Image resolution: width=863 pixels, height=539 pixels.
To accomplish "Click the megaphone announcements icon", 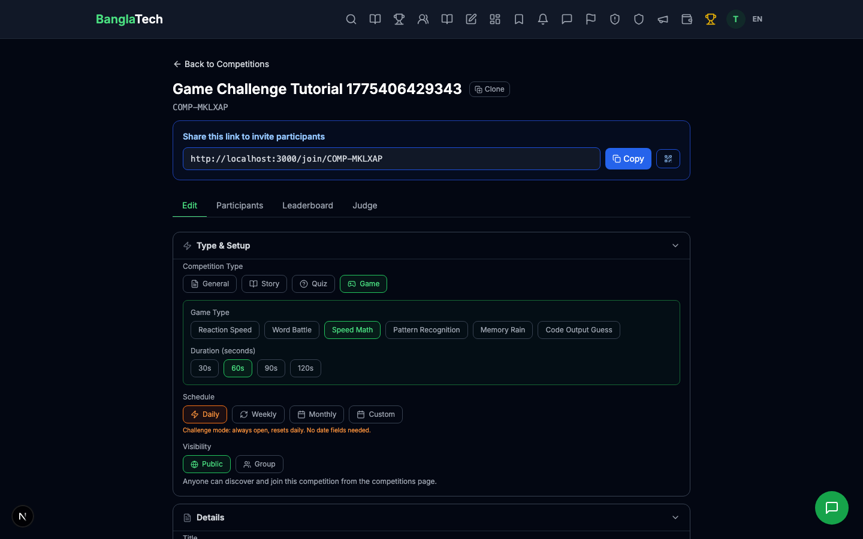I will tap(663, 19).
